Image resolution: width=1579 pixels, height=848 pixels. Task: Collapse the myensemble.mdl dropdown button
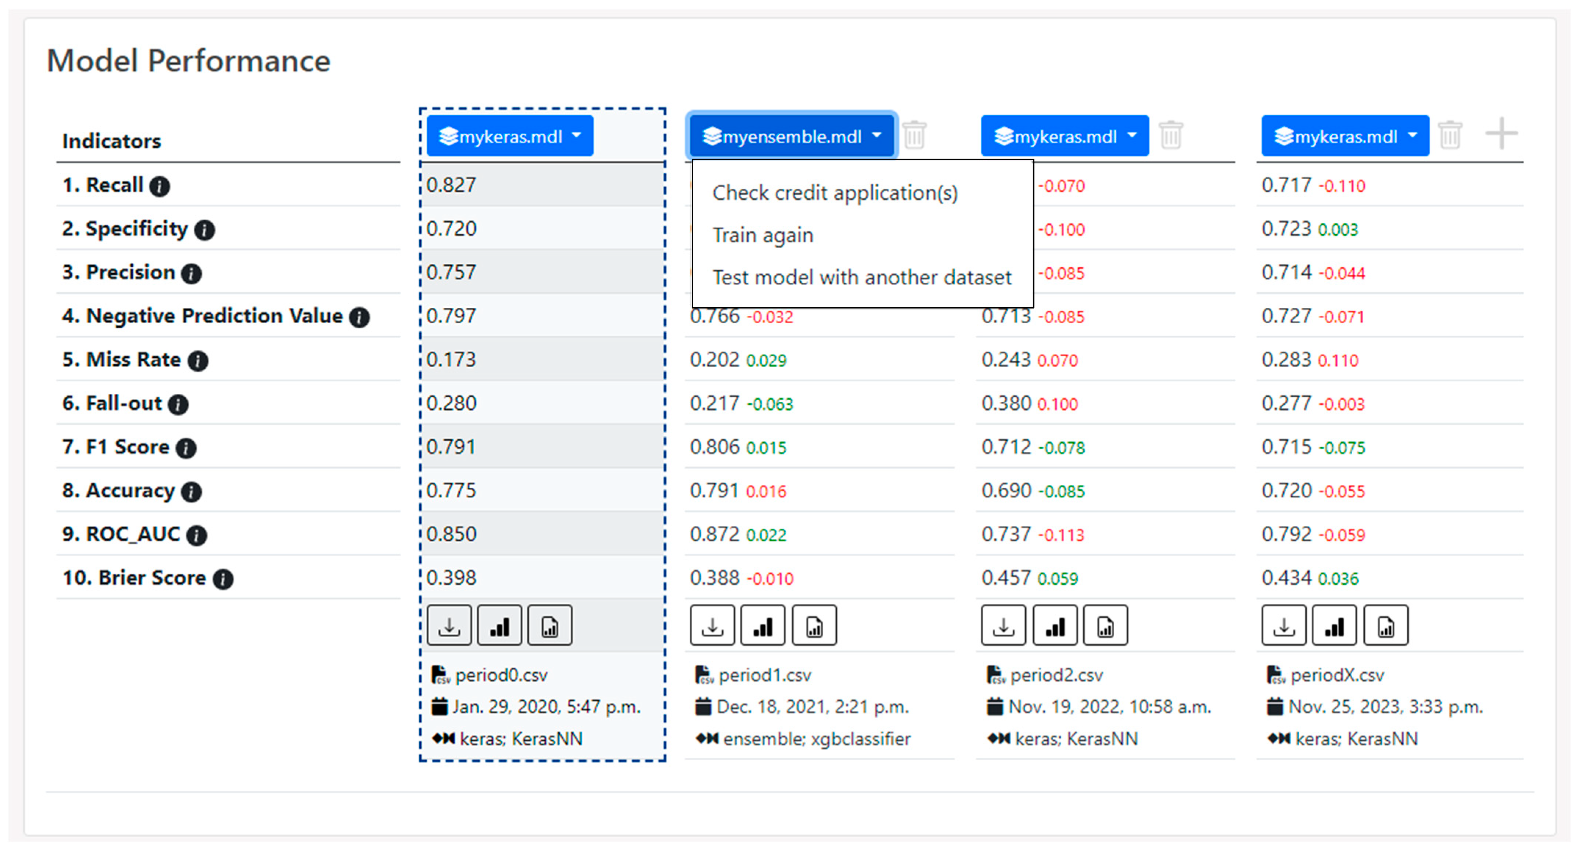click(792, 136)
